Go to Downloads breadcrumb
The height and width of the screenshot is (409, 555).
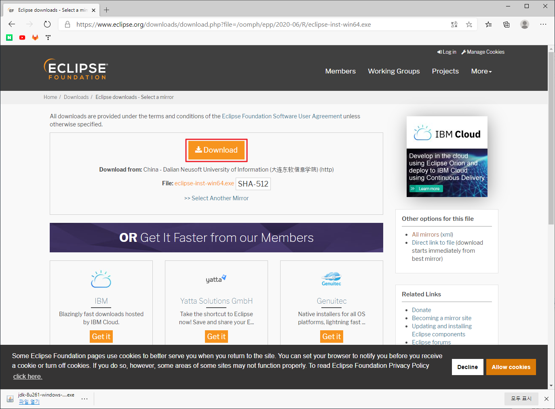(x=76, y=97)
